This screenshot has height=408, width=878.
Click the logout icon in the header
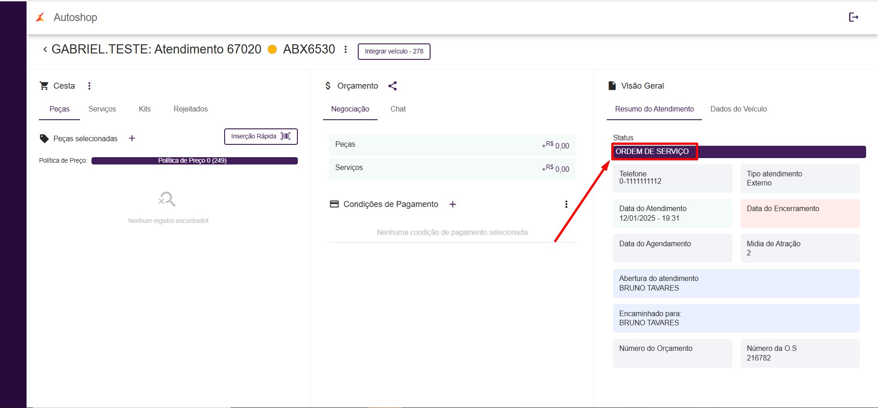853,17
